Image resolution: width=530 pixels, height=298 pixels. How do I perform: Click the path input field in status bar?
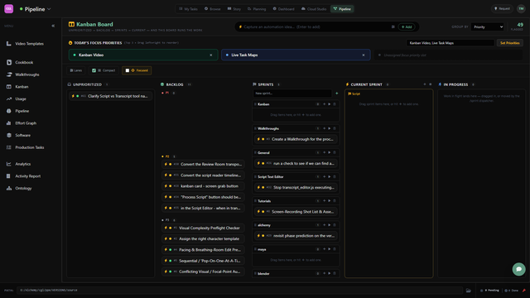pos(239,291)
